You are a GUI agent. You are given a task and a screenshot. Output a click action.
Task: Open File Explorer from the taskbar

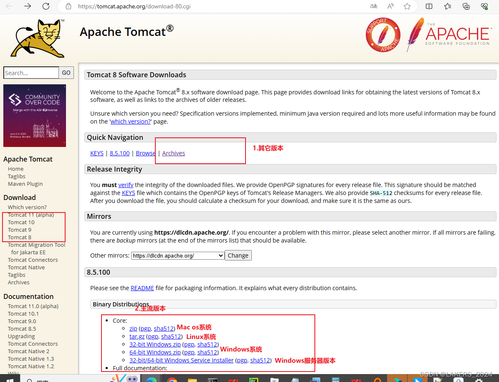(x=192, y=379)
